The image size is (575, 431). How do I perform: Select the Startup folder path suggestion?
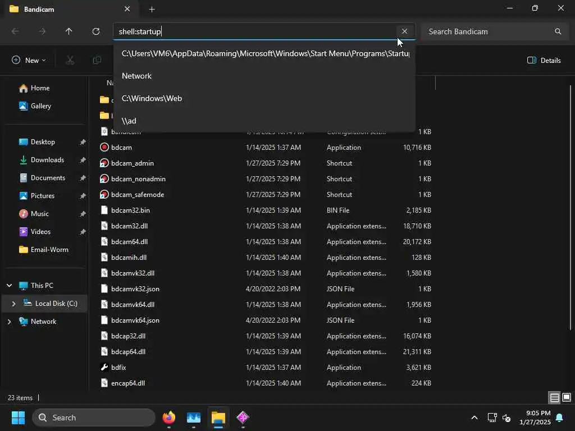click(x=264, y=53)
